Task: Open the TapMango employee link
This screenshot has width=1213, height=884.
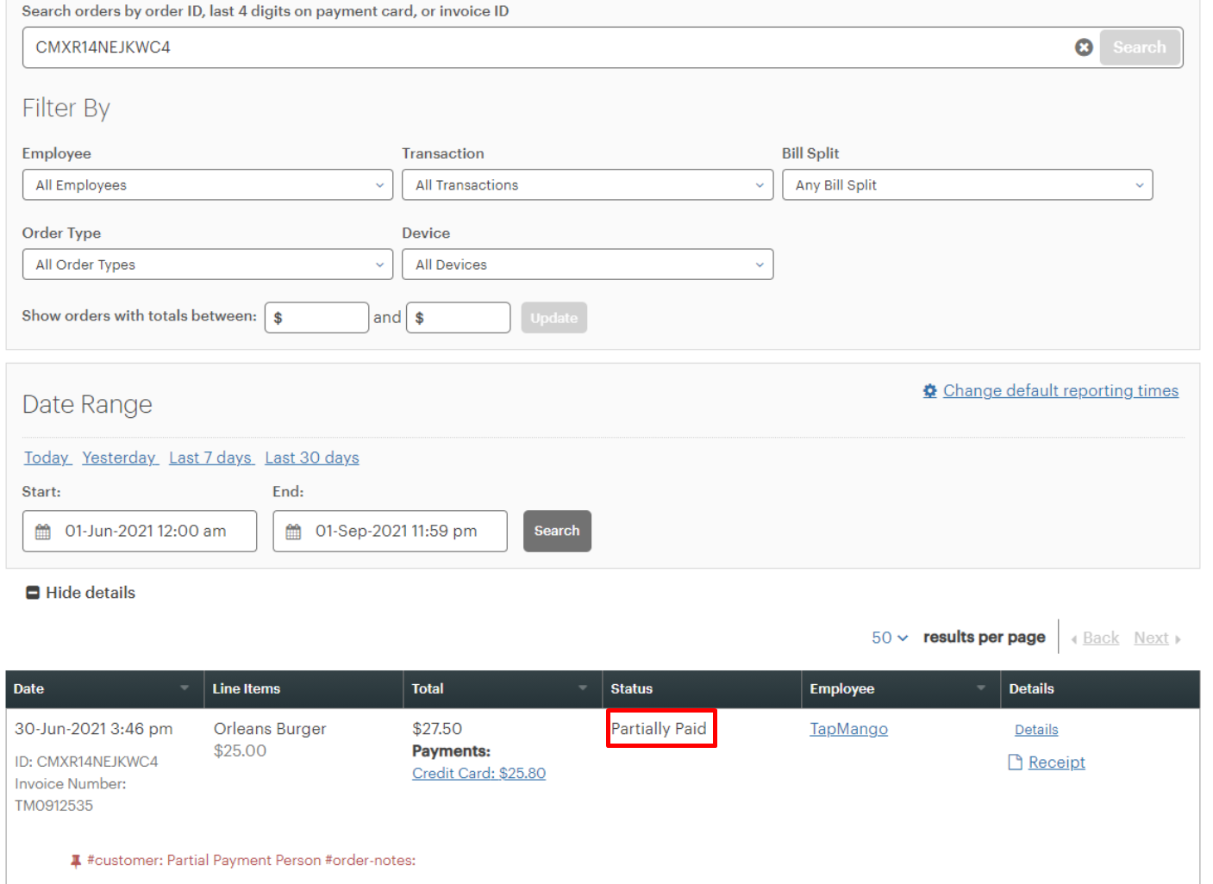Action: point(848,729)
